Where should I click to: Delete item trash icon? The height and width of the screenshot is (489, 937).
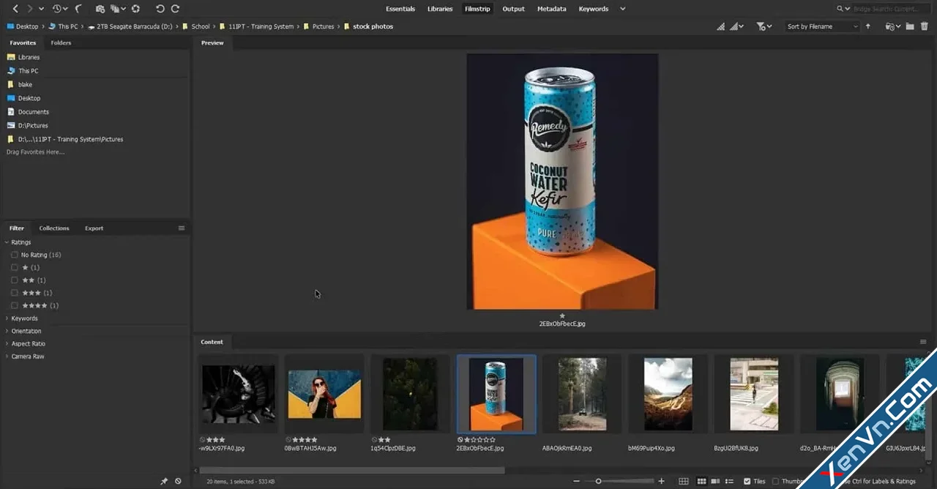(925, 26)
